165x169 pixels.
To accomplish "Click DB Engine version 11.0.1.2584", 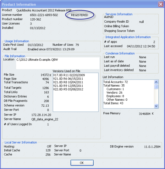I will pyautogui.click(x=152, y=147).
